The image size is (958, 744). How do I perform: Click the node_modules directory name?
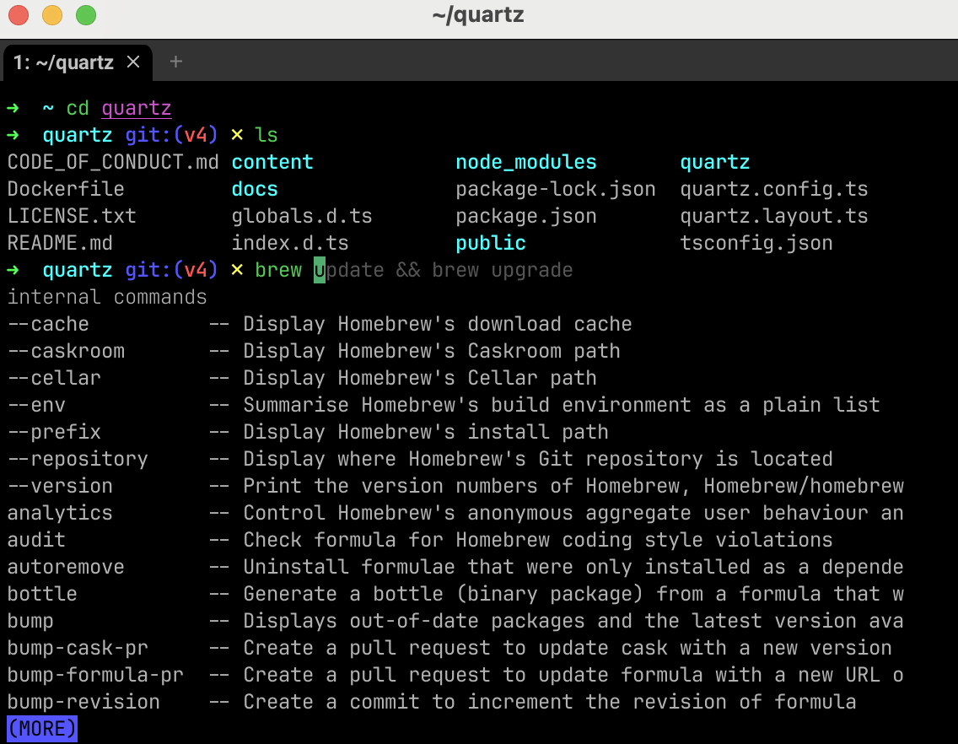[525, 162]
